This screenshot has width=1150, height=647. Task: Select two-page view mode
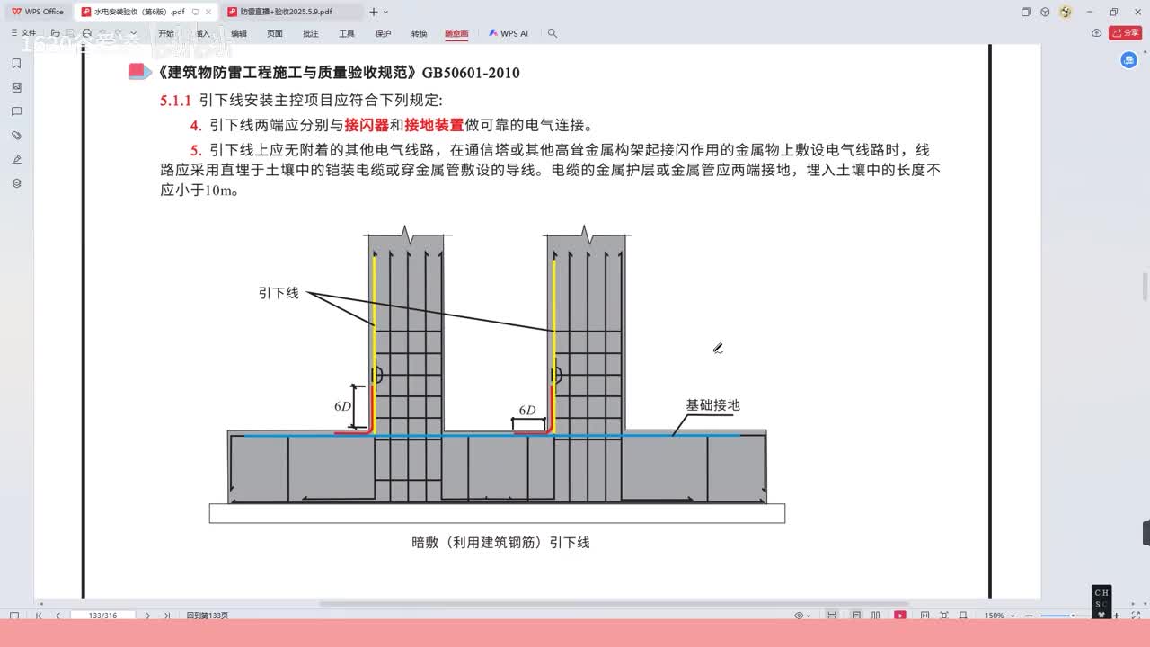click(878, 616)
